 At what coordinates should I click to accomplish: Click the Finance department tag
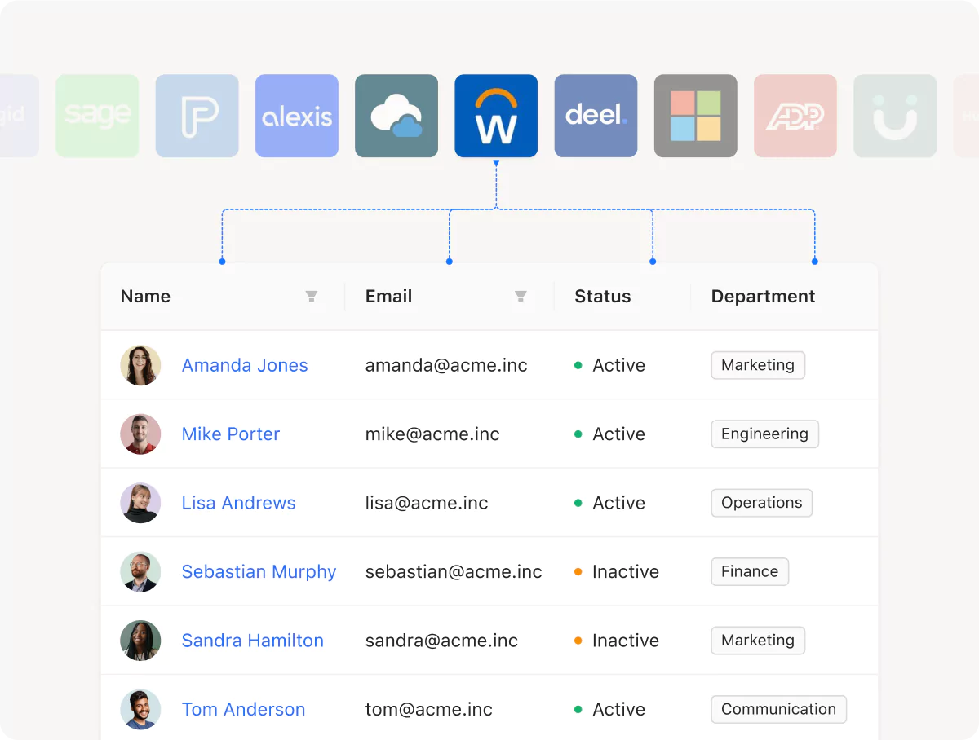pos(750,571)
